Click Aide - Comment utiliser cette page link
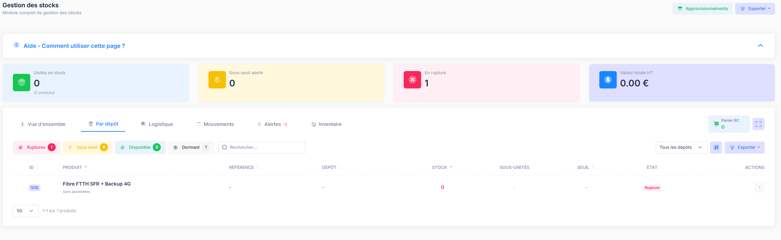 pyautogui.click(x=74, y=46)
